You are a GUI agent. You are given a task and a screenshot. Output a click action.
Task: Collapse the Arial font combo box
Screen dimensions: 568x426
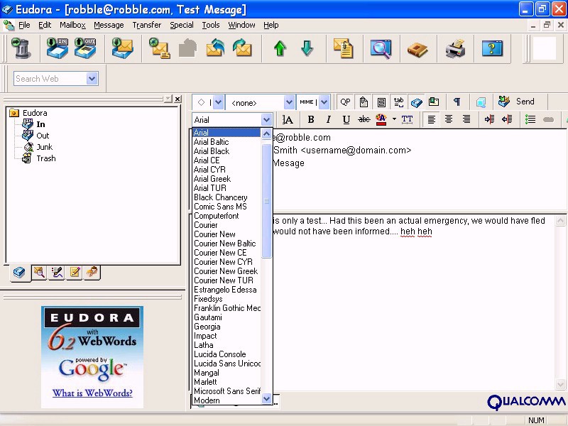coord(266,119)
